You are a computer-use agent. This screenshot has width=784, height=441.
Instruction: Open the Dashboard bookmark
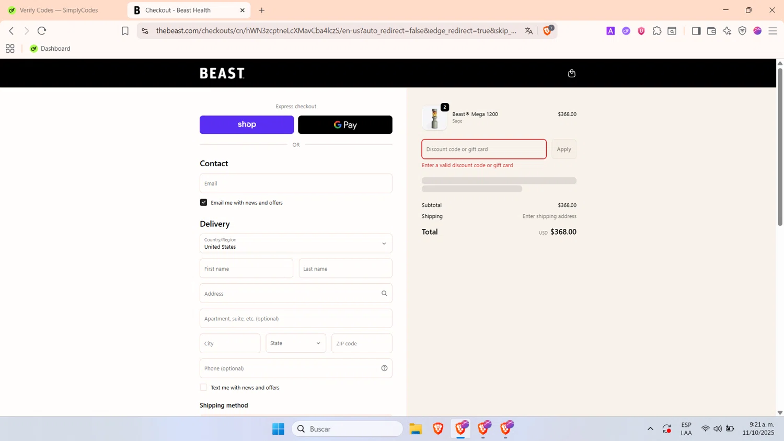coord(50,49)
